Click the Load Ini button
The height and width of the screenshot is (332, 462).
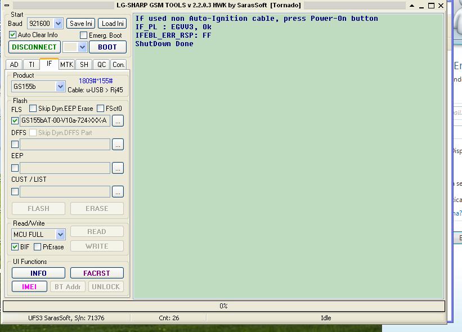(x=112, y=24)
